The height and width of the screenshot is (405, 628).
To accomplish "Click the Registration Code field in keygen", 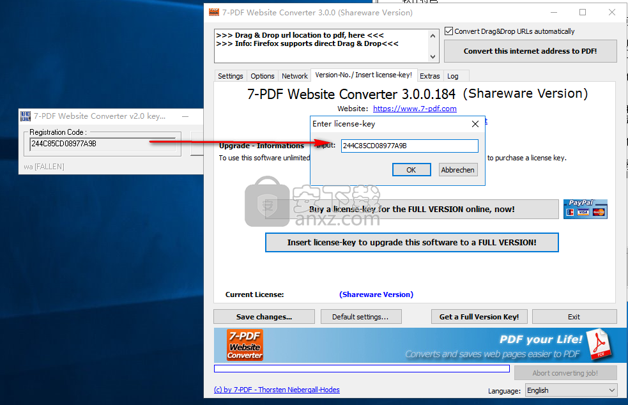I will (x=103, y=144).
